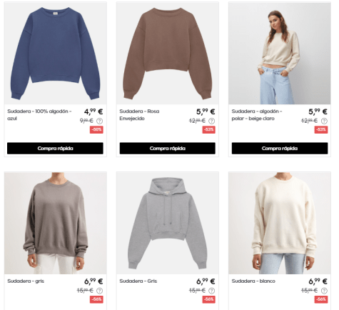Image resolution: width=339 pixels, height=310 pixels.
Task: Open price info icon for grey hoodie
Action: click(211, 291)
